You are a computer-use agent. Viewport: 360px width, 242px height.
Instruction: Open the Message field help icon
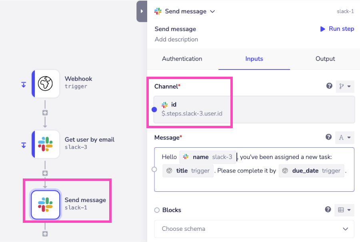[329, 137]
